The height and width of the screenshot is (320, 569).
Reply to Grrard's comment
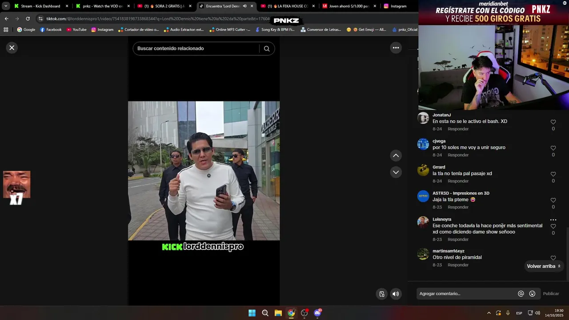(x=458, y=181)
